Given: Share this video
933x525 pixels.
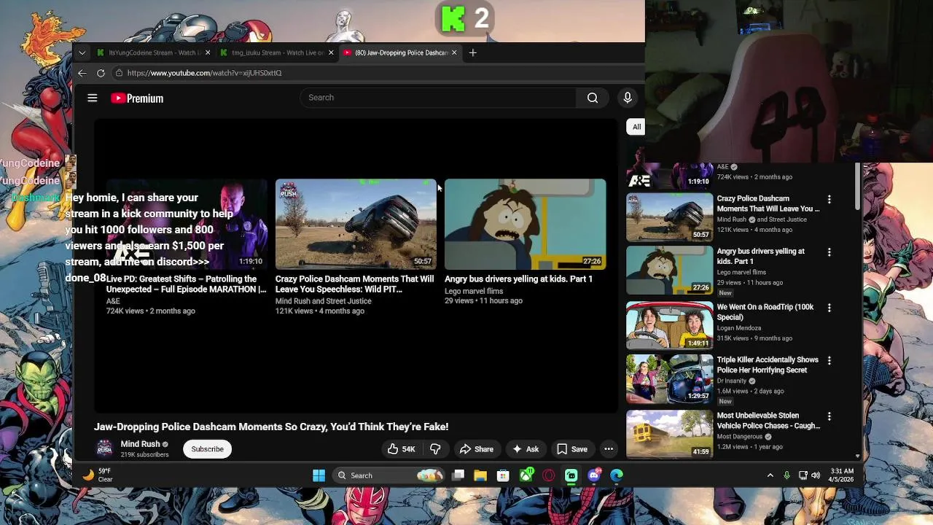Looking at the screenshot, I should 477,449.
